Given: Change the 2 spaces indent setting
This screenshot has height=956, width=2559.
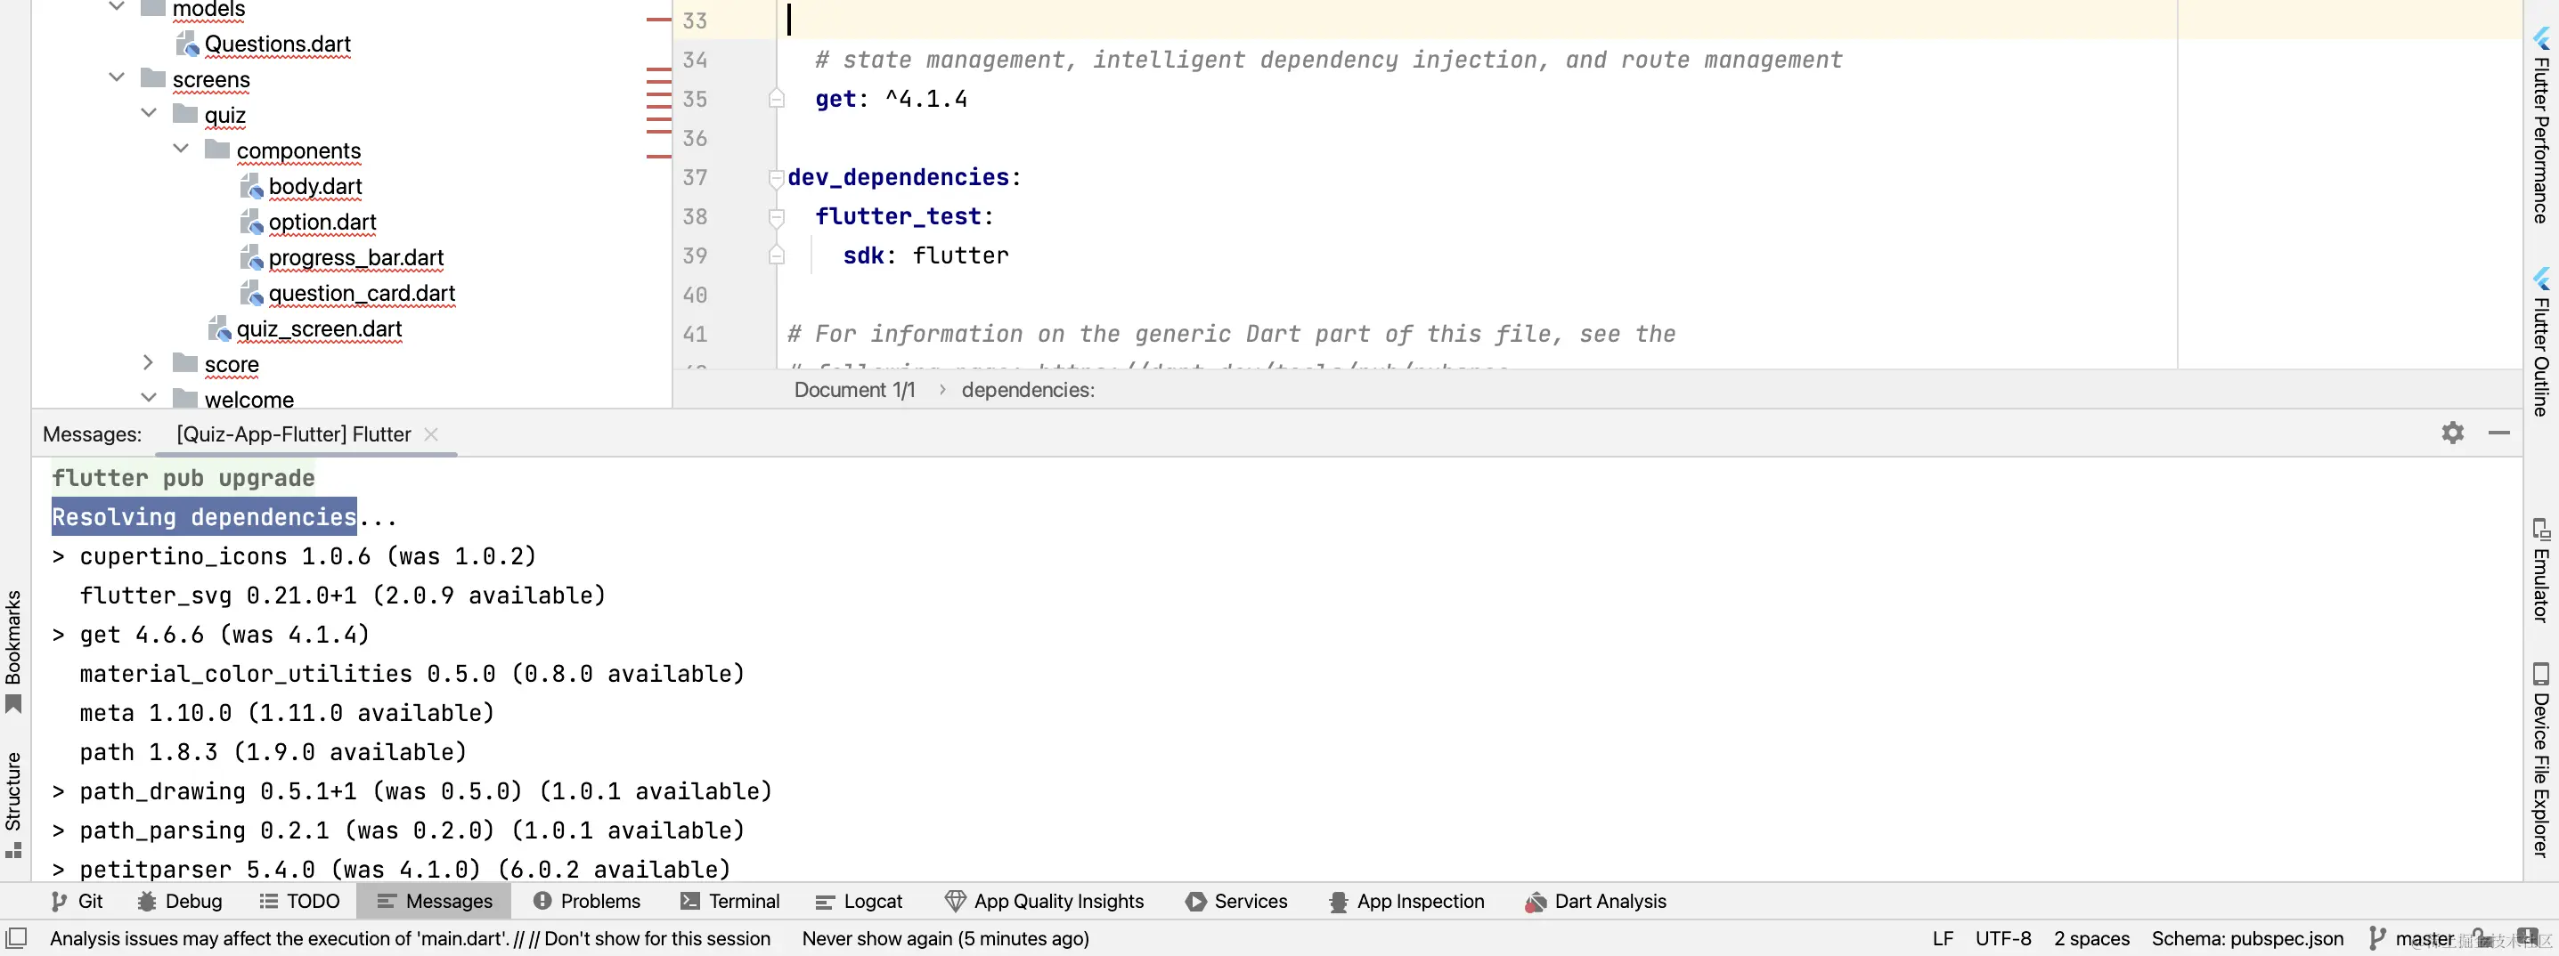Looking at the screenshot, I should (x=2091, y=938).
